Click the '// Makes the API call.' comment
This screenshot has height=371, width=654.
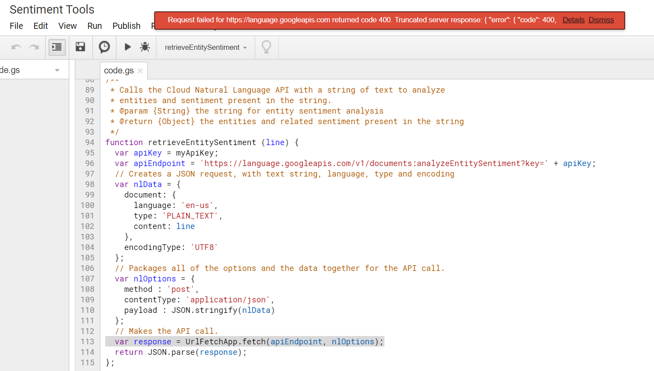click(x=166, y=331)
